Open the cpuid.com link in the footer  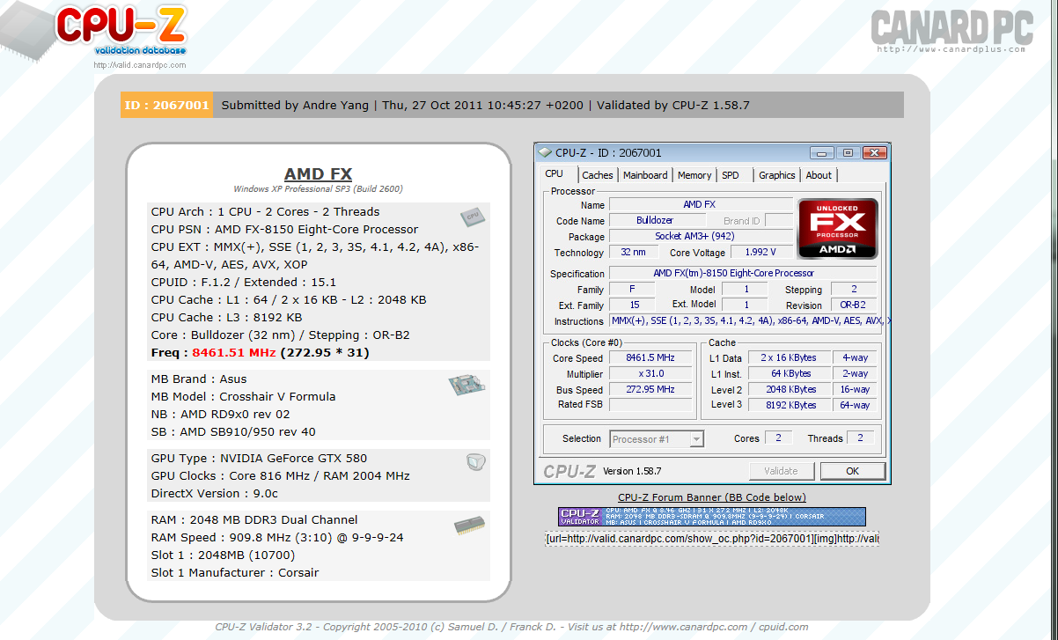[783, 628]
